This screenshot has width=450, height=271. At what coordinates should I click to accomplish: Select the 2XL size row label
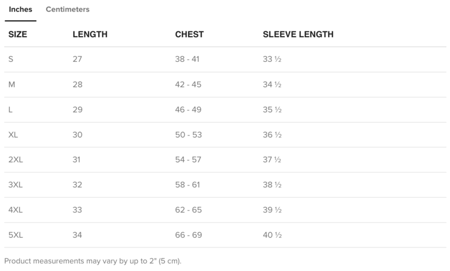16,160
